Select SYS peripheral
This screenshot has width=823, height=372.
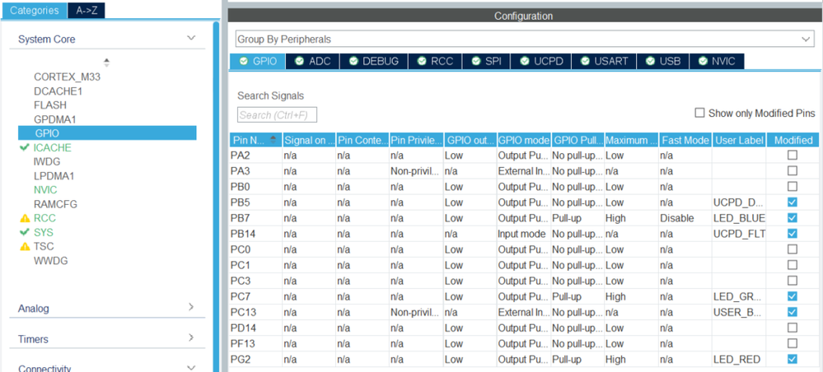pyautogui.click(x=44, y=232)
